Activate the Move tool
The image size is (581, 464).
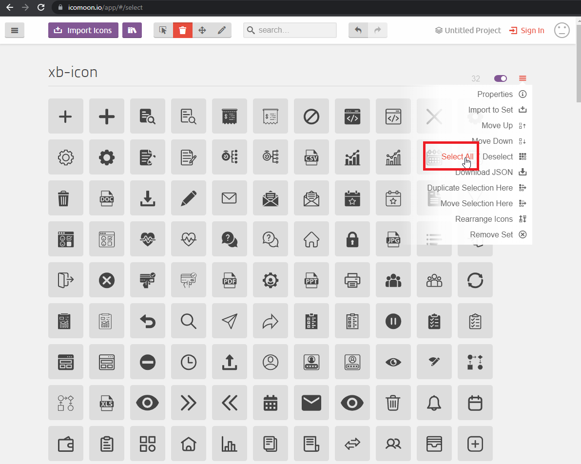[202, 30]
